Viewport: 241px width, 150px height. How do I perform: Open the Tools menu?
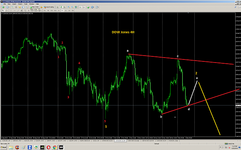pyautogui.click(x=26, y=4)
